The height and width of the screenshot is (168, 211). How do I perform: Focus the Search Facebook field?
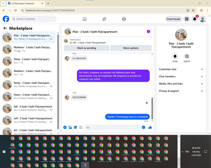[34, 19]
